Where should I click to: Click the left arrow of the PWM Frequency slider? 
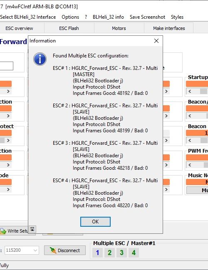click(x=190, y=165)
